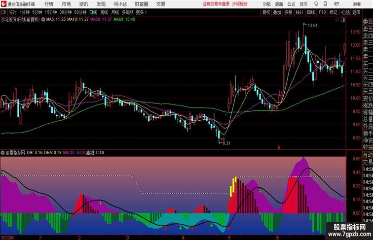Open the 财富圈 menu
The image size is (373, 240).
click(x=141, y=4)
